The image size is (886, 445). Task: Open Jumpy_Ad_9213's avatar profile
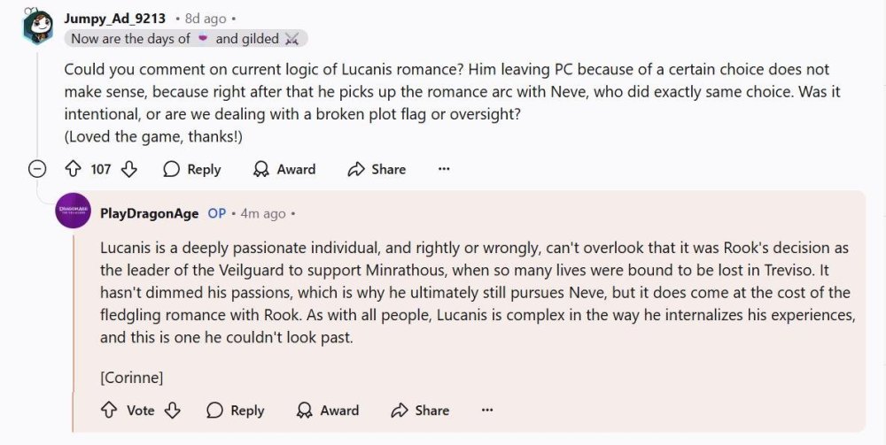click(37, 26)
